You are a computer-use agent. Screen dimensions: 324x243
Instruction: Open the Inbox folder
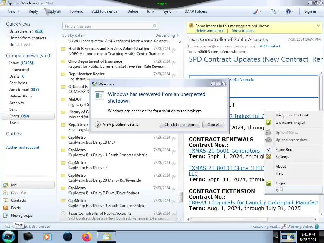click(x=22, y=63)
